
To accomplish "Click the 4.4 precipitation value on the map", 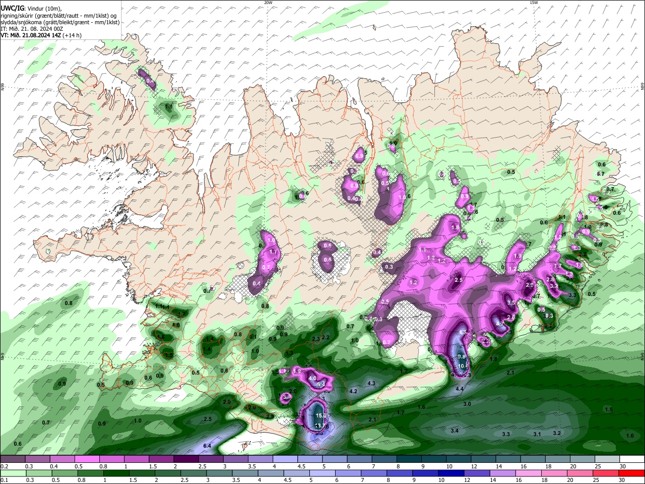I will click(x=460, y=389).
